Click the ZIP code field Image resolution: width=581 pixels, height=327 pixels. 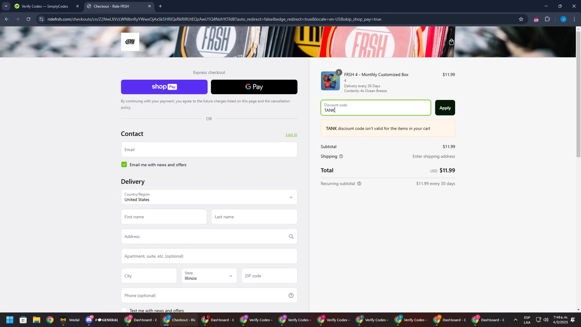pos(270,276)
